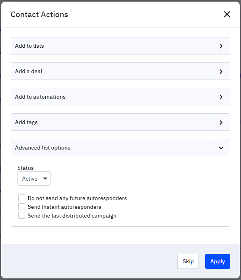This screenshot has width=241, height=280.
Task: Collapse Advanced list options using the down chevron
Action: [221, 148]
